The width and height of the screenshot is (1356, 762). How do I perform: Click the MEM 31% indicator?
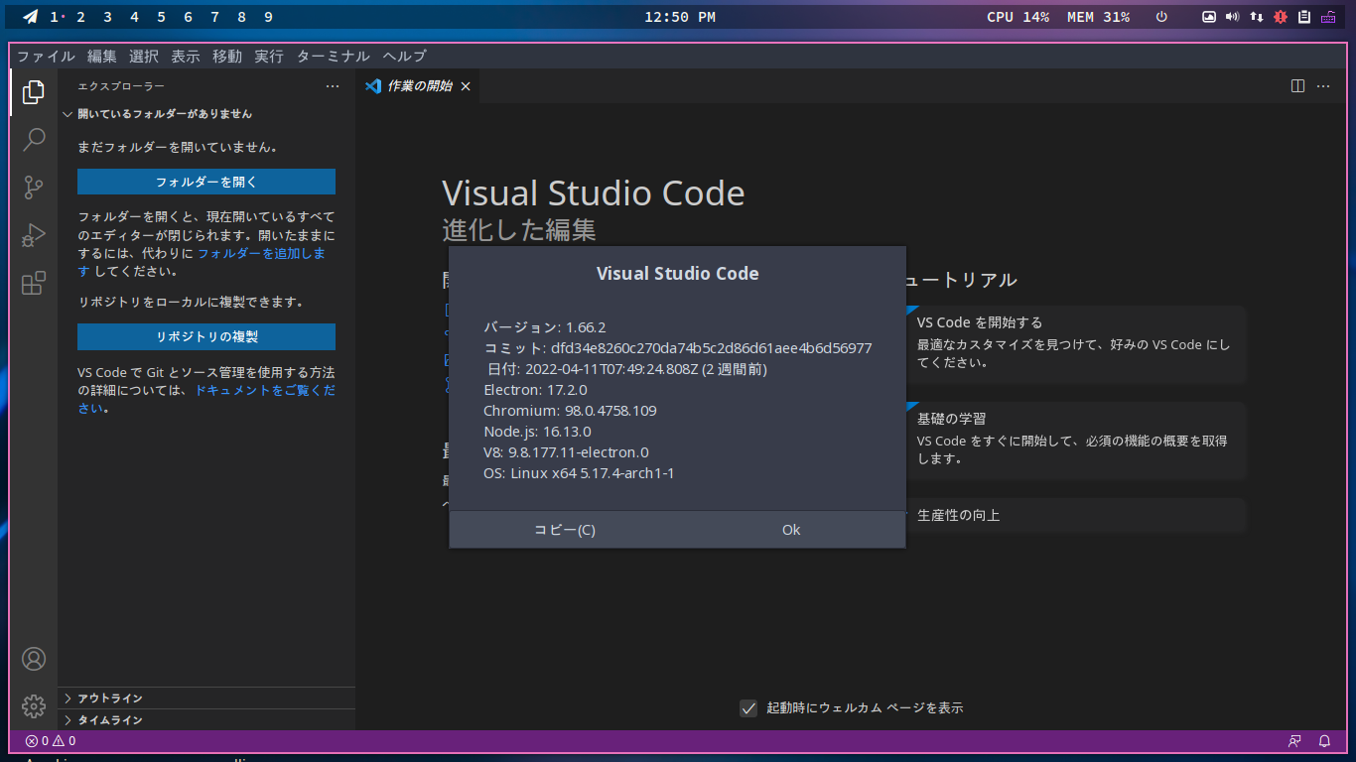click(x=1098, y=17)
